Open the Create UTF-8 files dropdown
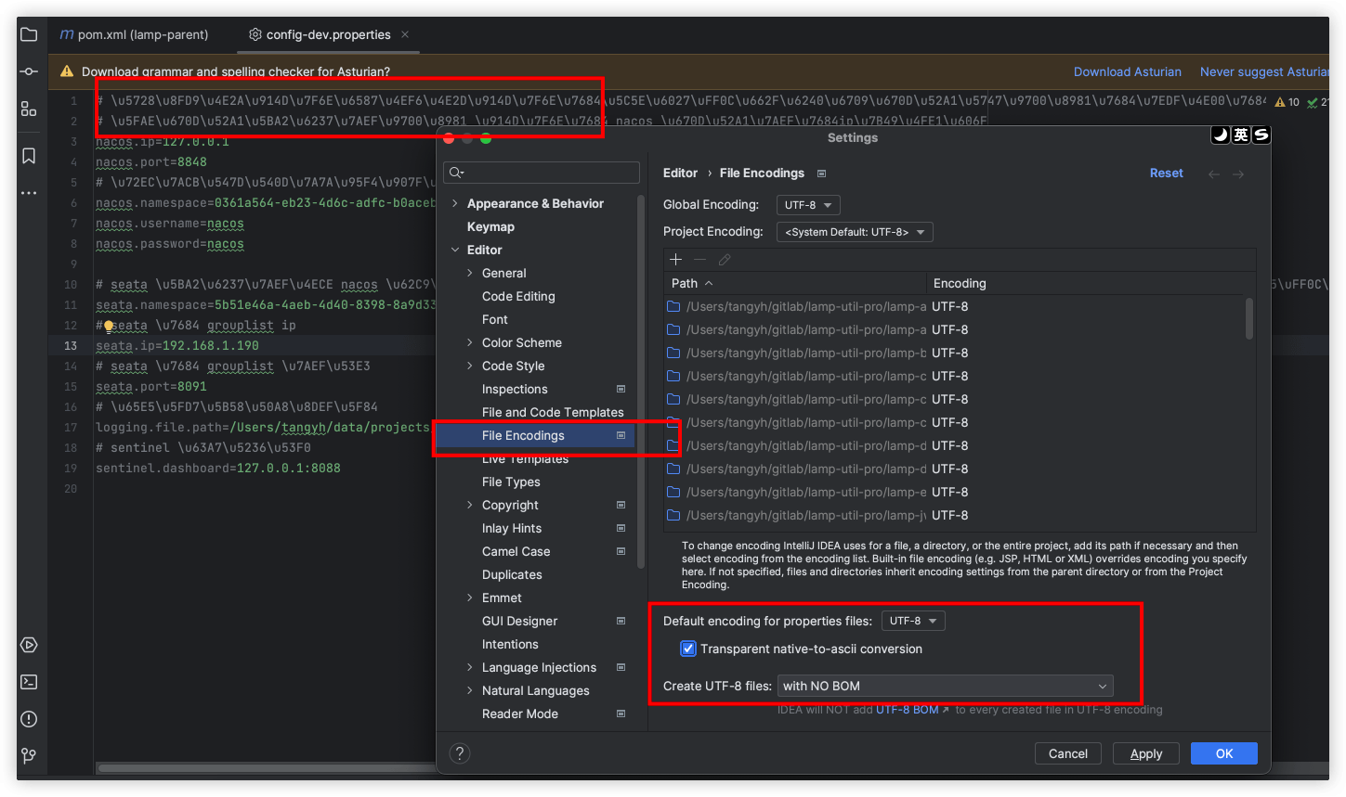Viewport: 1346px width, 797px height. point(945,686)
